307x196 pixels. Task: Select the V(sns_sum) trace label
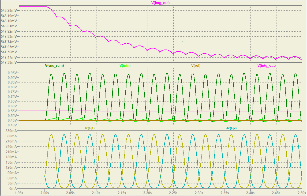tap(54, 65)
